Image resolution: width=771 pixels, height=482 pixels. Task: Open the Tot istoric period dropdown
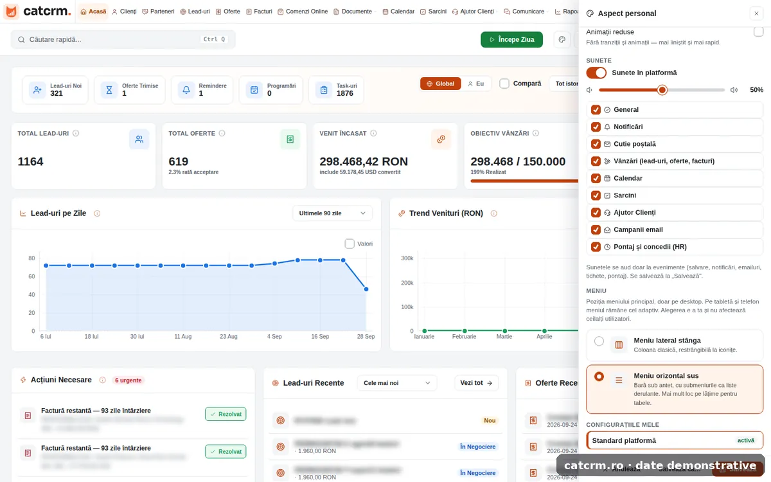564,84
